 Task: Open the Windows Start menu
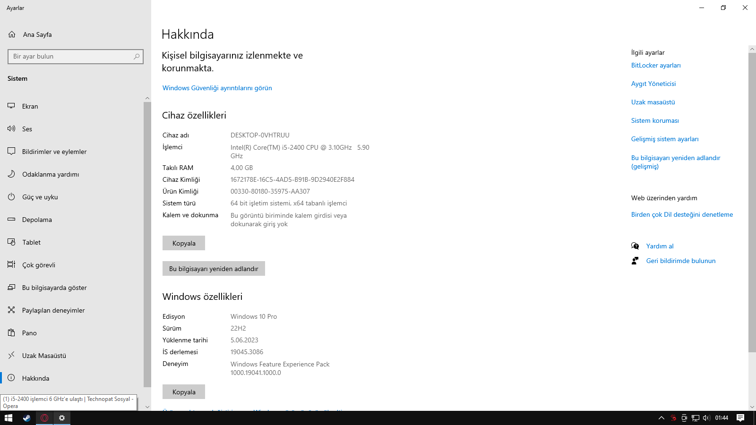[x=9, y=418]
